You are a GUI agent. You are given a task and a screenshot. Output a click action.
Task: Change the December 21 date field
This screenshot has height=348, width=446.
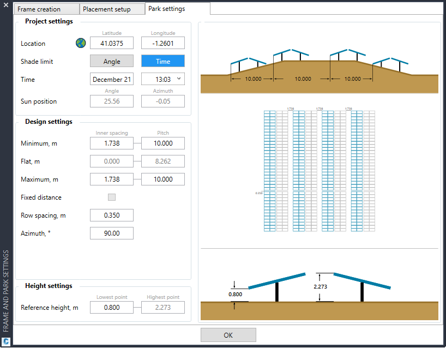click(x=111, y=79)
